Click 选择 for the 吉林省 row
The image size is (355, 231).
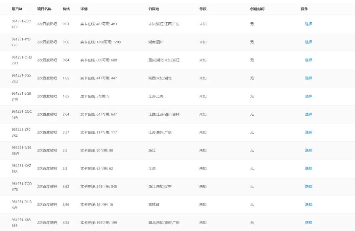[x=308, y=205]
